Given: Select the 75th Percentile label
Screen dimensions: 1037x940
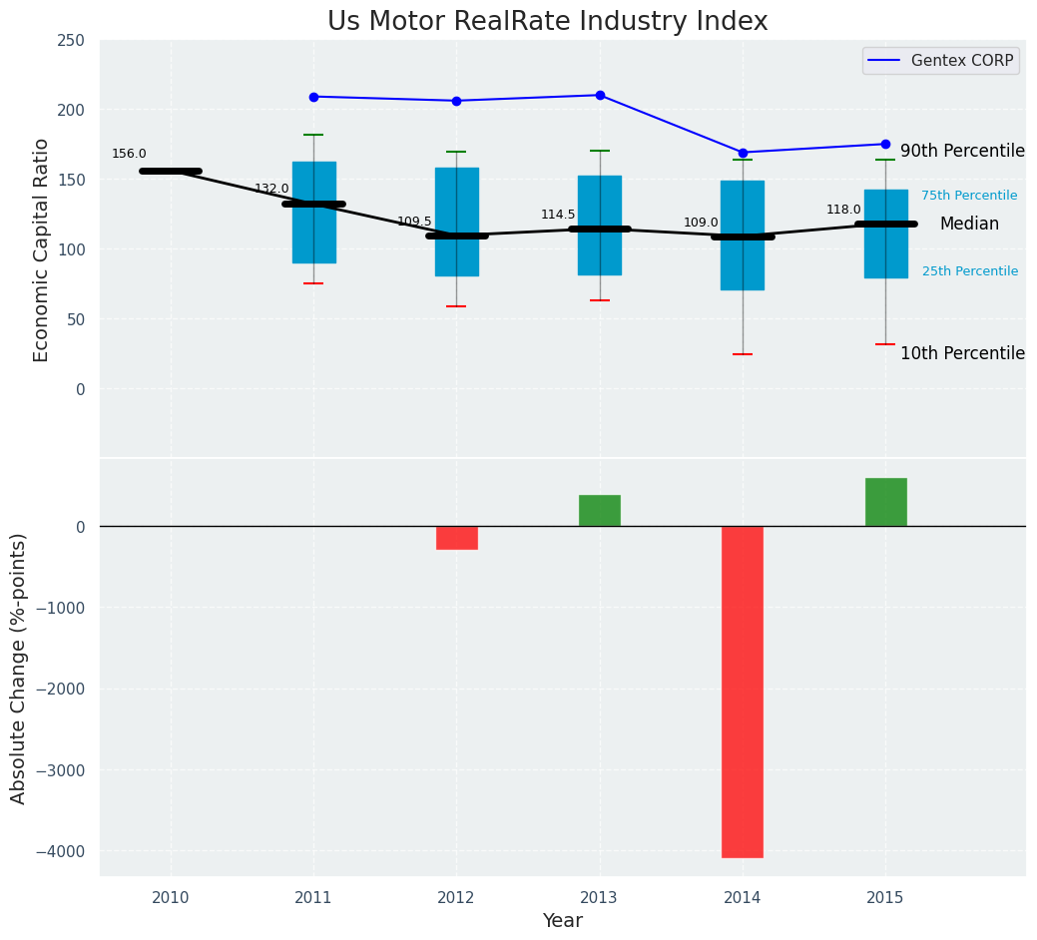Looking at the screenshot, I should [969, 196].
